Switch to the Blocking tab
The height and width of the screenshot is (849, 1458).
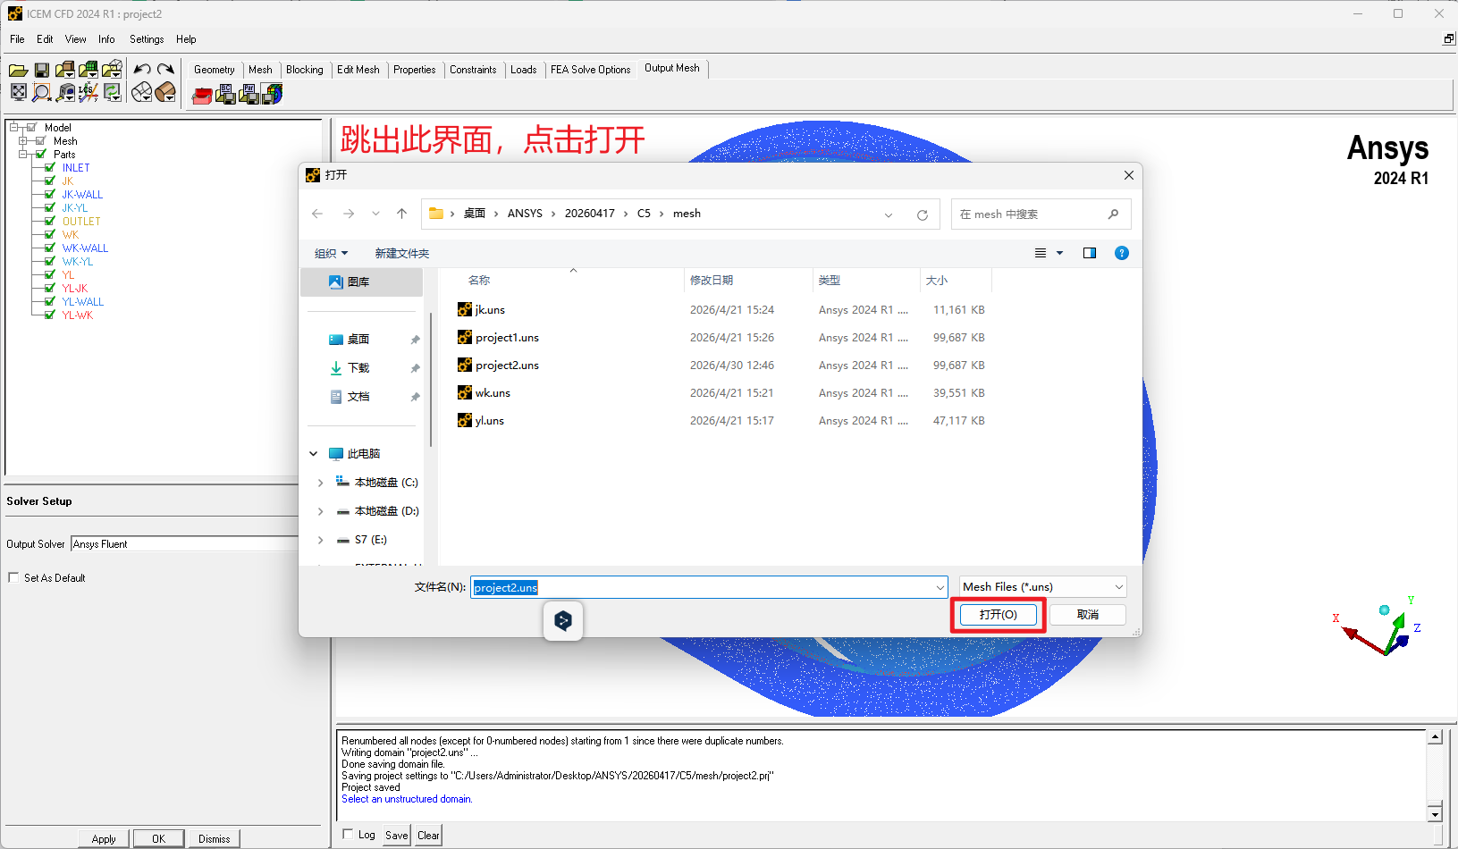tap(305, 70)
